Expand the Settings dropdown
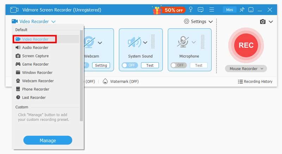282x154 pixels. (x=198, y=21)
